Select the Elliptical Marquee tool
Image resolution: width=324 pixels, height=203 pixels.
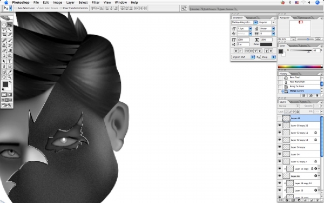coord(4,25)
